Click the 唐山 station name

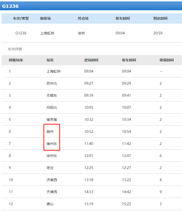click(x=50, y=204)
